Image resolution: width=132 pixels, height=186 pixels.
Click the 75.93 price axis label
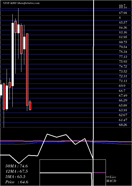pos(123,62)
